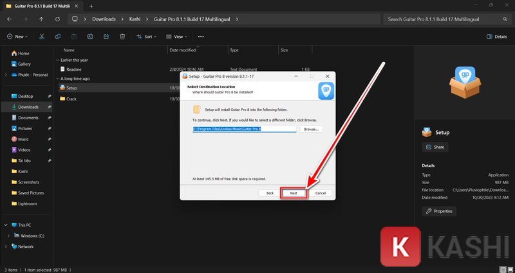The height and width of the screenshot is (273, 515).
Task: Open Home in the navigation pane
Action: pos(23,53)
